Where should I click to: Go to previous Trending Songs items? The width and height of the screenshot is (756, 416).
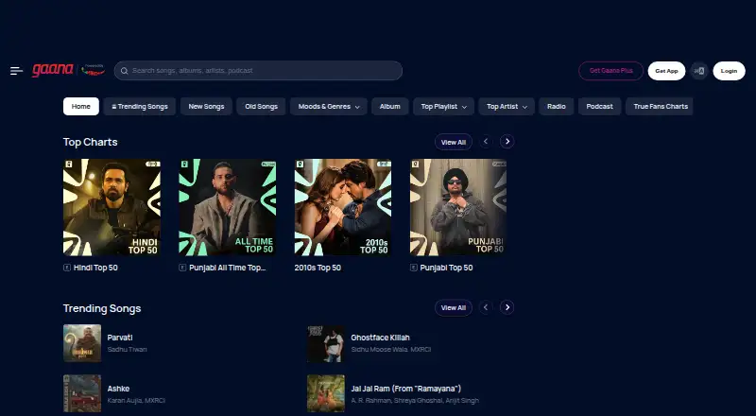(x=486, y=307)
